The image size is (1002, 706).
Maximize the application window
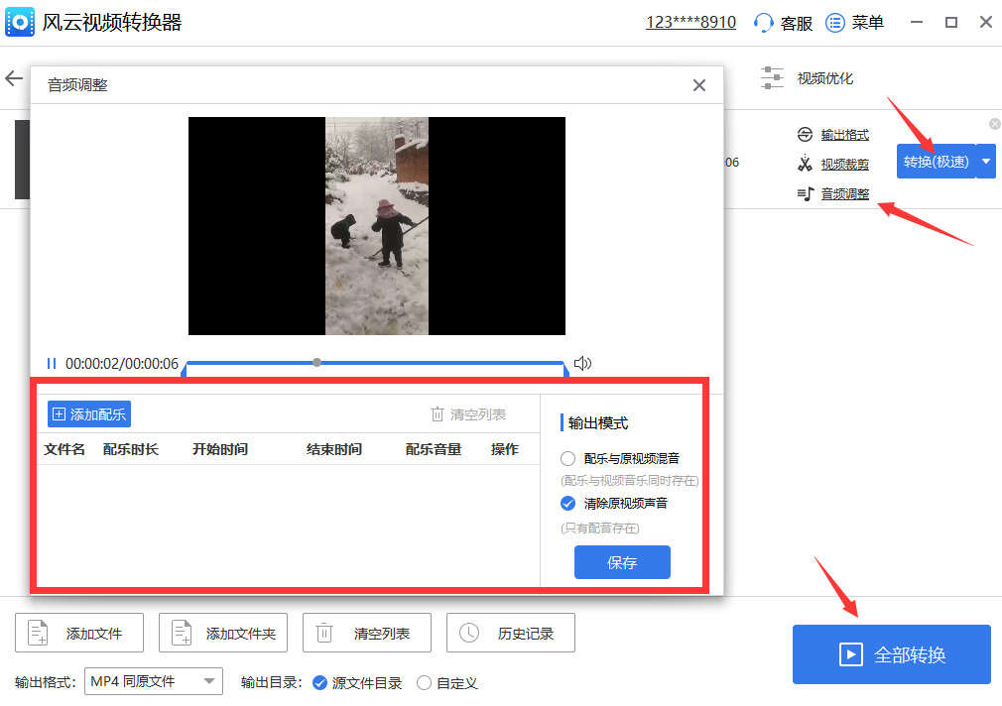point(951,23)
